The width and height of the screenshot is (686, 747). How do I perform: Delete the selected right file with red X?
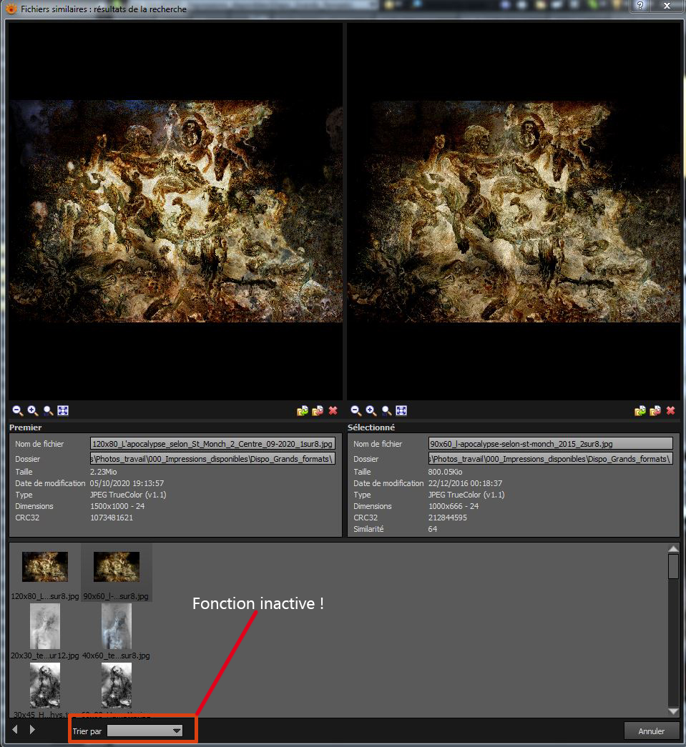pyautogui.click(x=670, y=411)
